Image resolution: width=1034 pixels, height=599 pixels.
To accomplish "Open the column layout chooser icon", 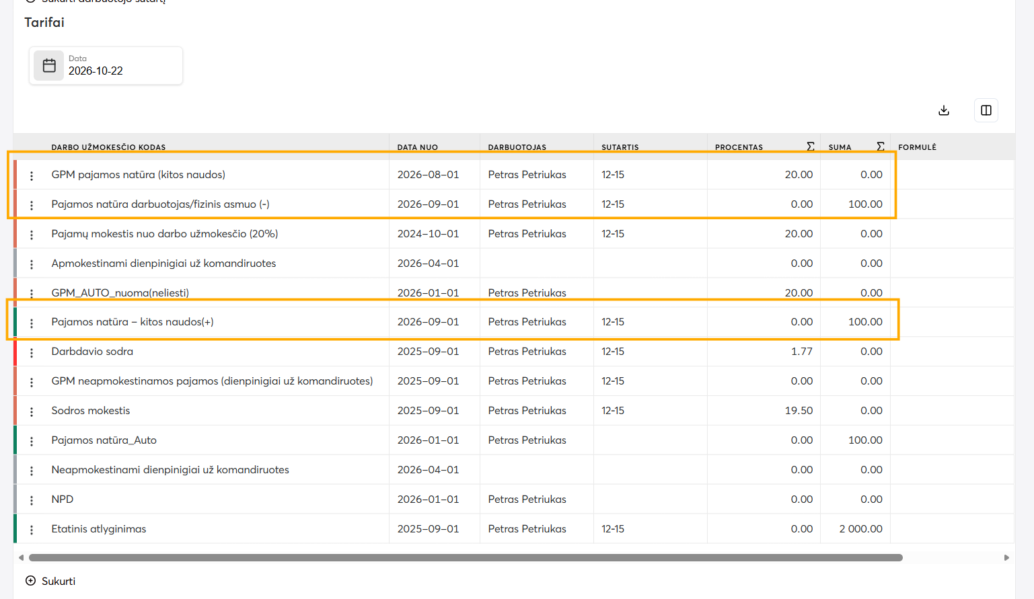I will (x=986, y=110).
